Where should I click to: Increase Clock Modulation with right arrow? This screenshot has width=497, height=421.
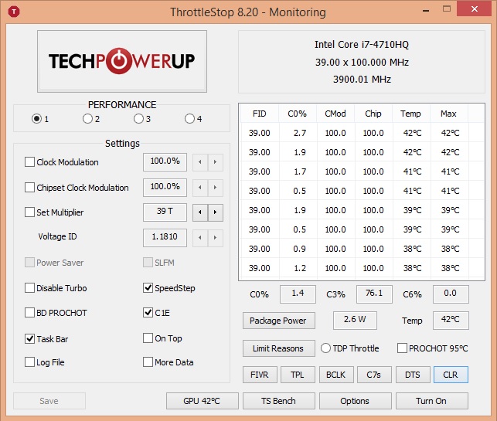click(216, 162)
